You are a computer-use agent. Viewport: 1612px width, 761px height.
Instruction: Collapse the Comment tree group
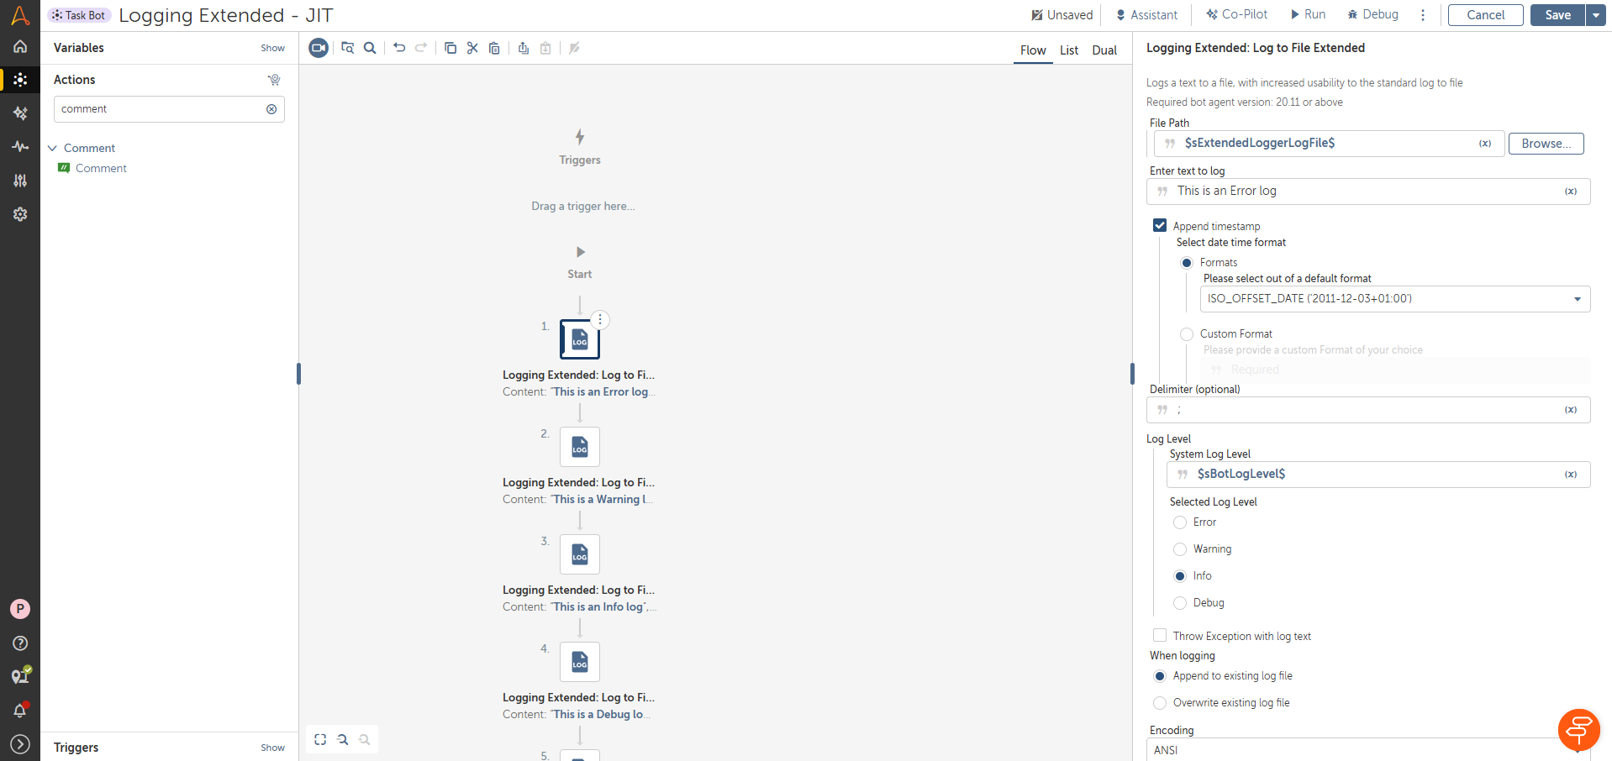tap(52, 148)
